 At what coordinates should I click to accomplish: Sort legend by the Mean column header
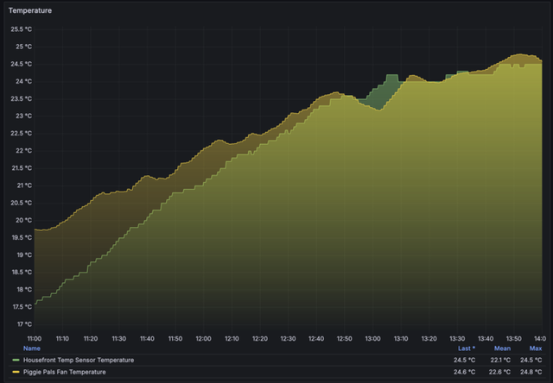coord(502,348)
